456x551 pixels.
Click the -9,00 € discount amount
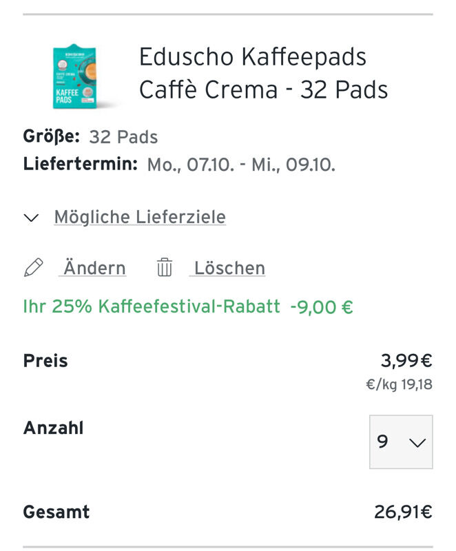coord(322,306)
